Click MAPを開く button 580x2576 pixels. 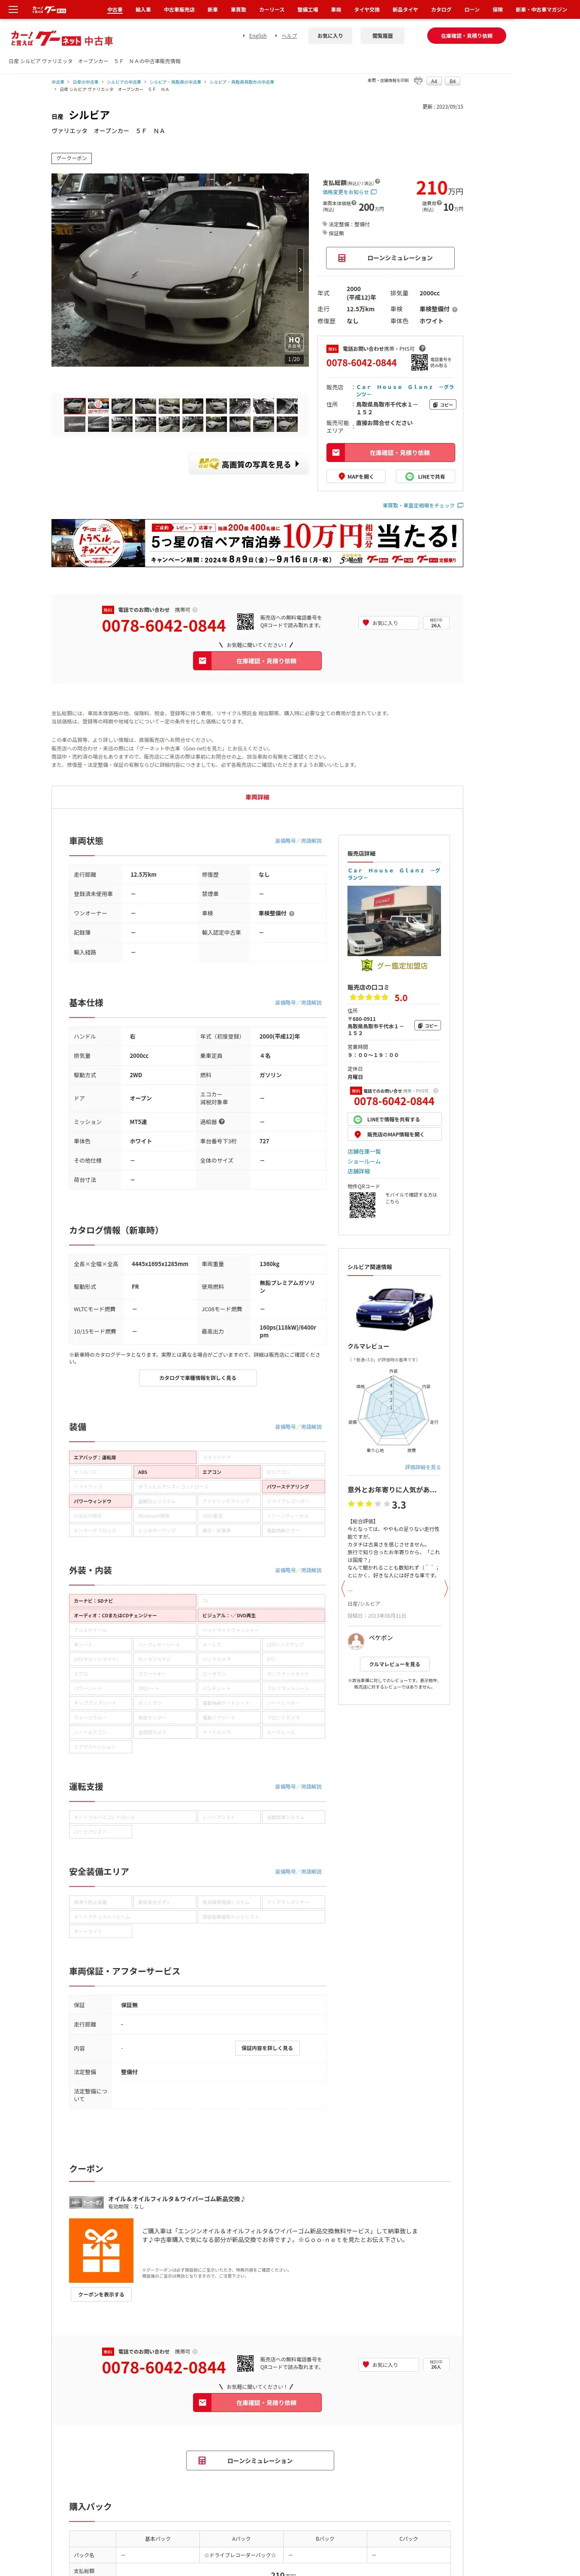[355, 477]
